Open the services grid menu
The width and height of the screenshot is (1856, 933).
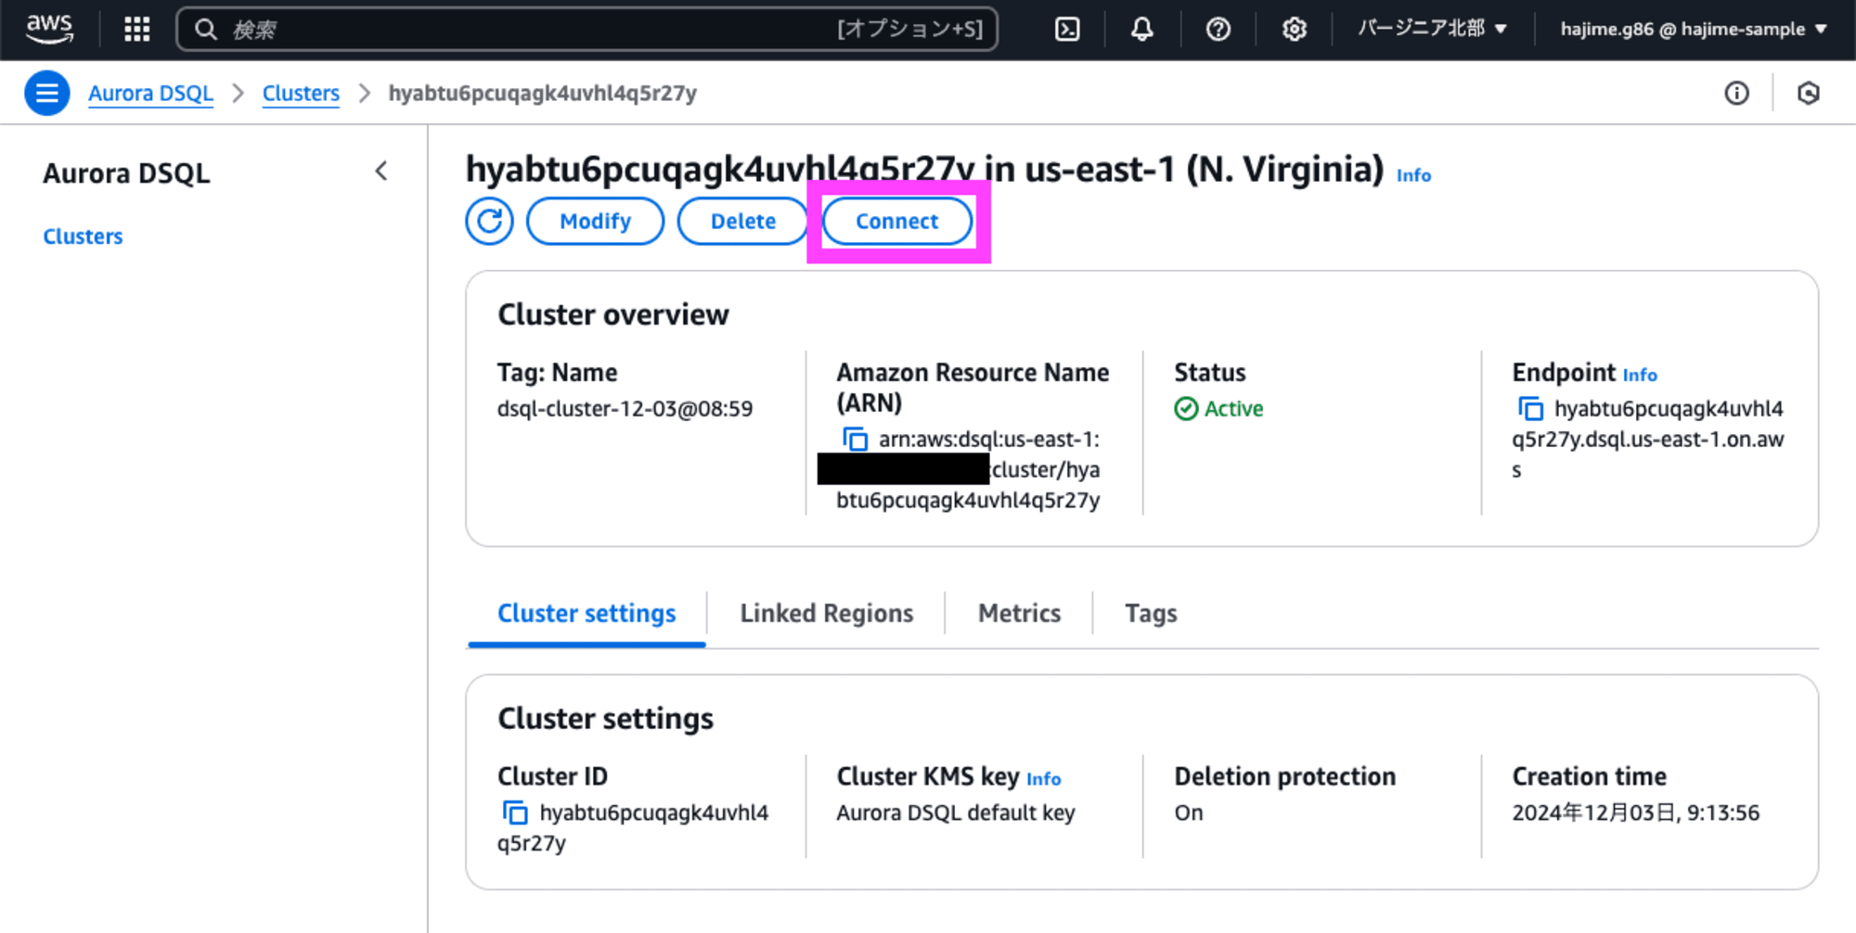point(137,30)
